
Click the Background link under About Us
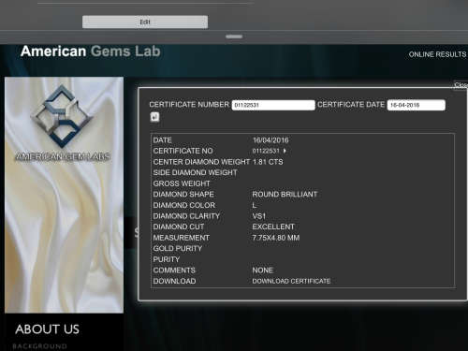(x=39, y=346)
